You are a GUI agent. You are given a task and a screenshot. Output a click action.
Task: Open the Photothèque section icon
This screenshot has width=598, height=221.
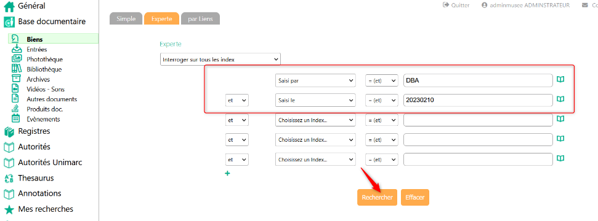click(17, 59)
